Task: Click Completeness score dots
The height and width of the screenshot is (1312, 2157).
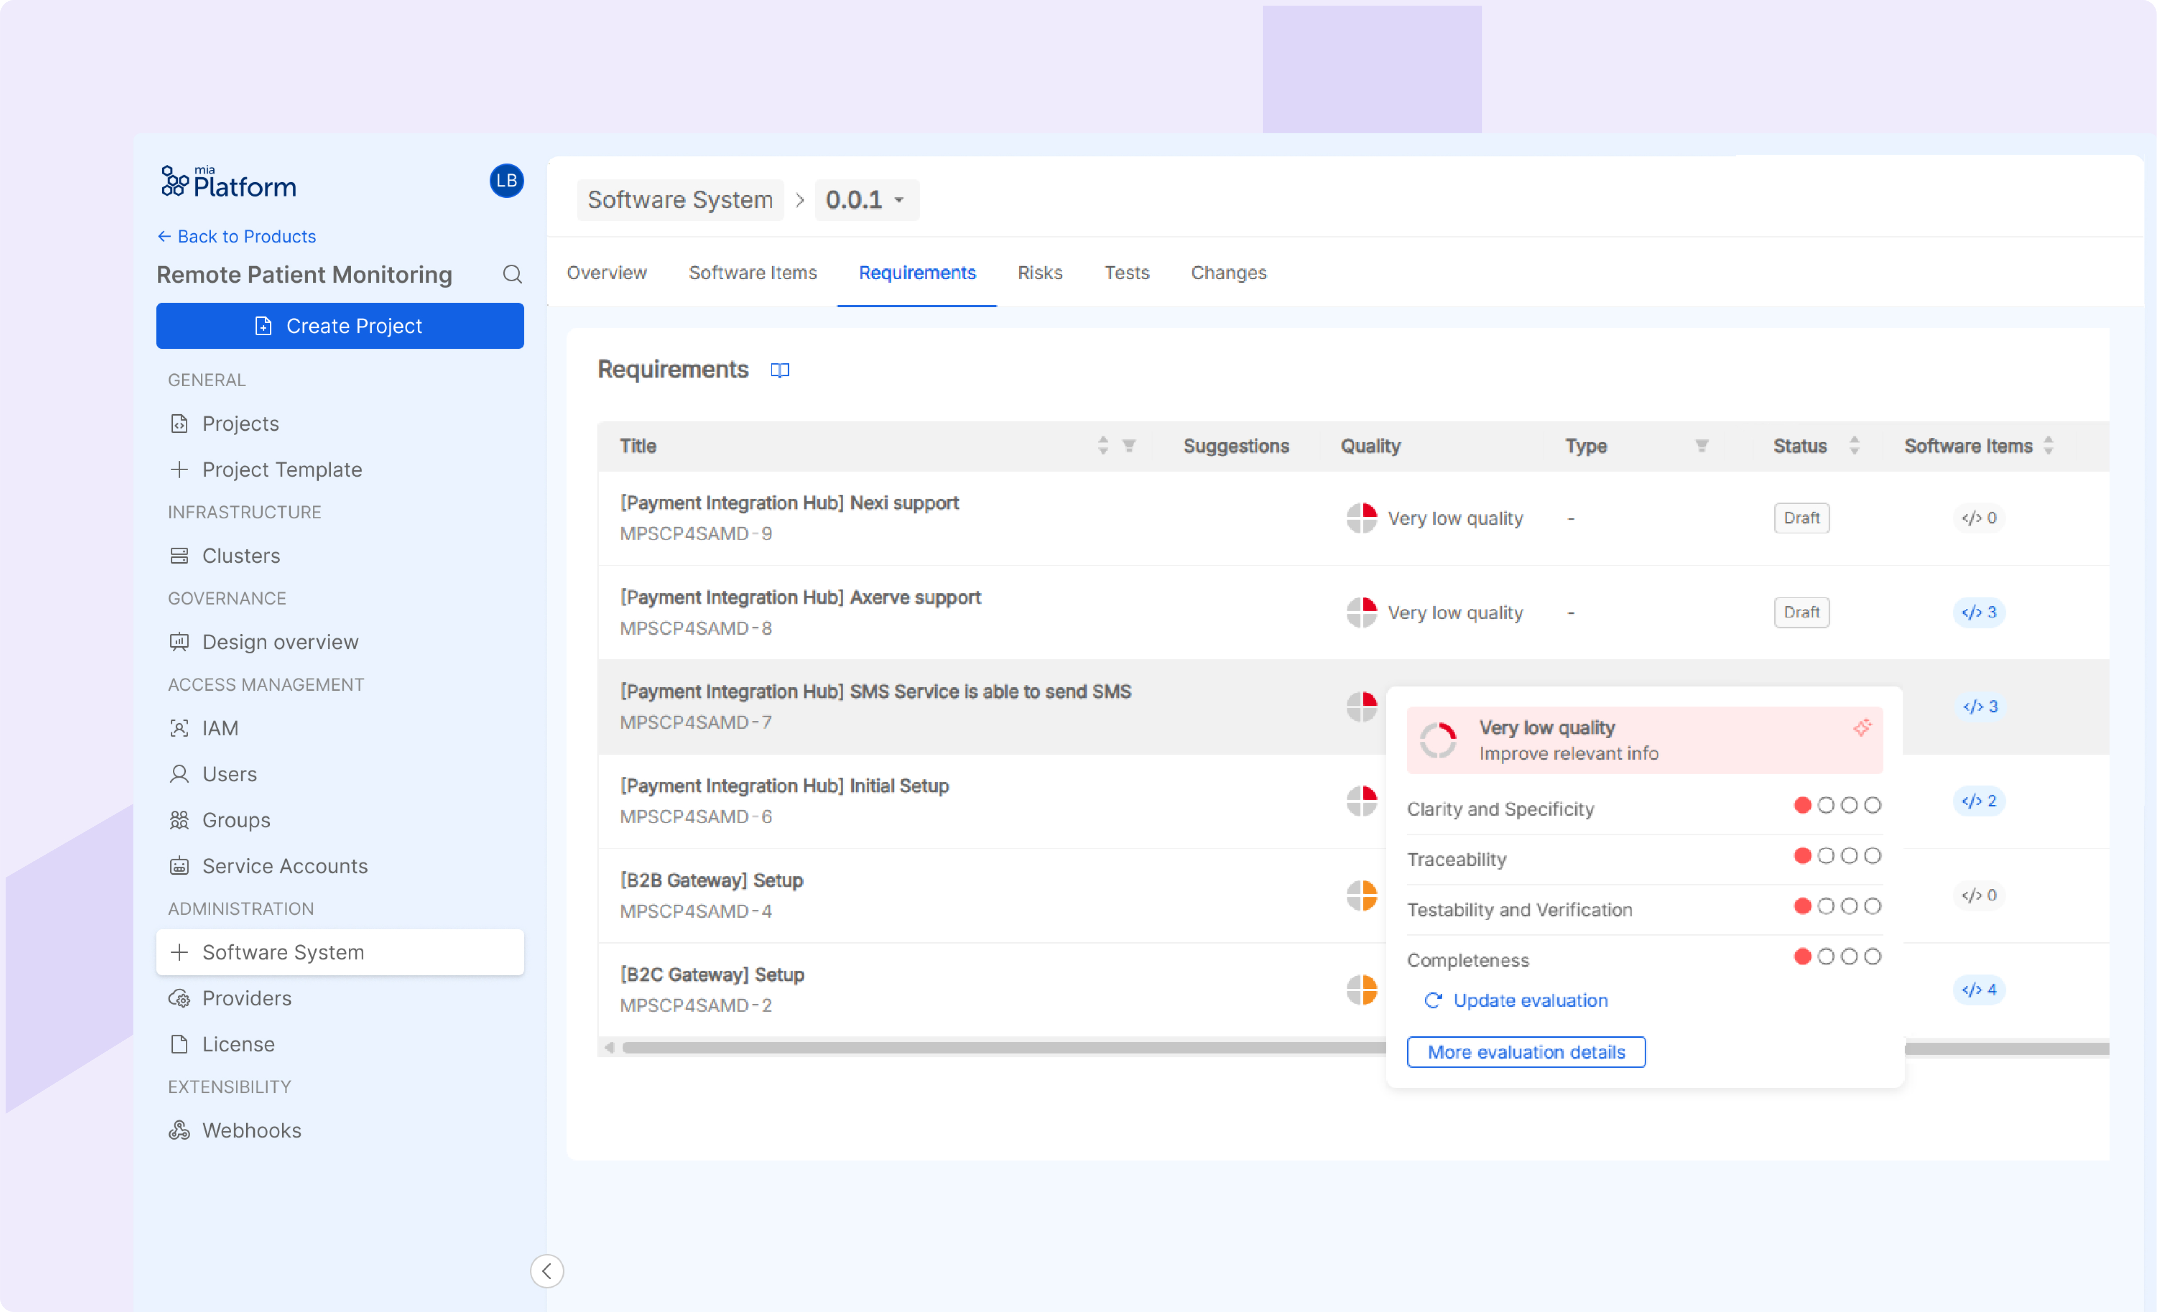Action: click(x=1837, y=956)
